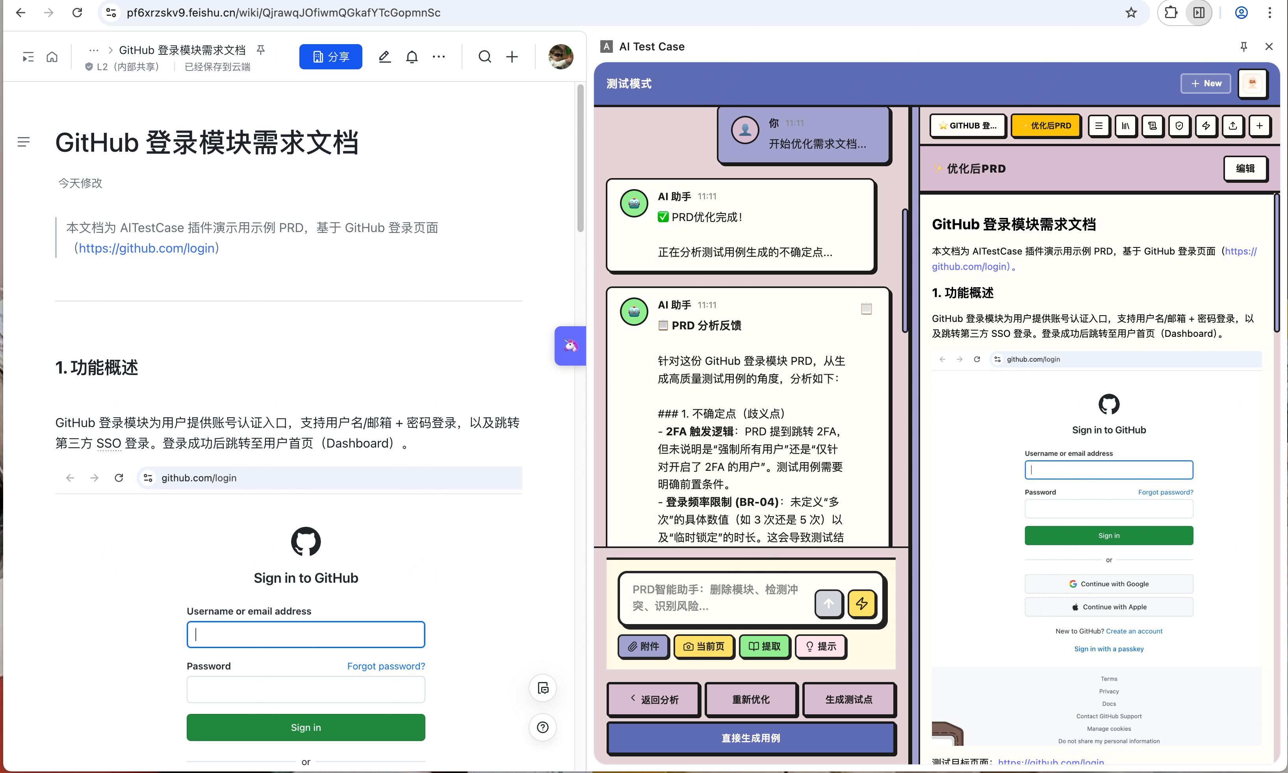Click the 提示 lightbulb button
The image size is (1288, 773).
(820, 647)
